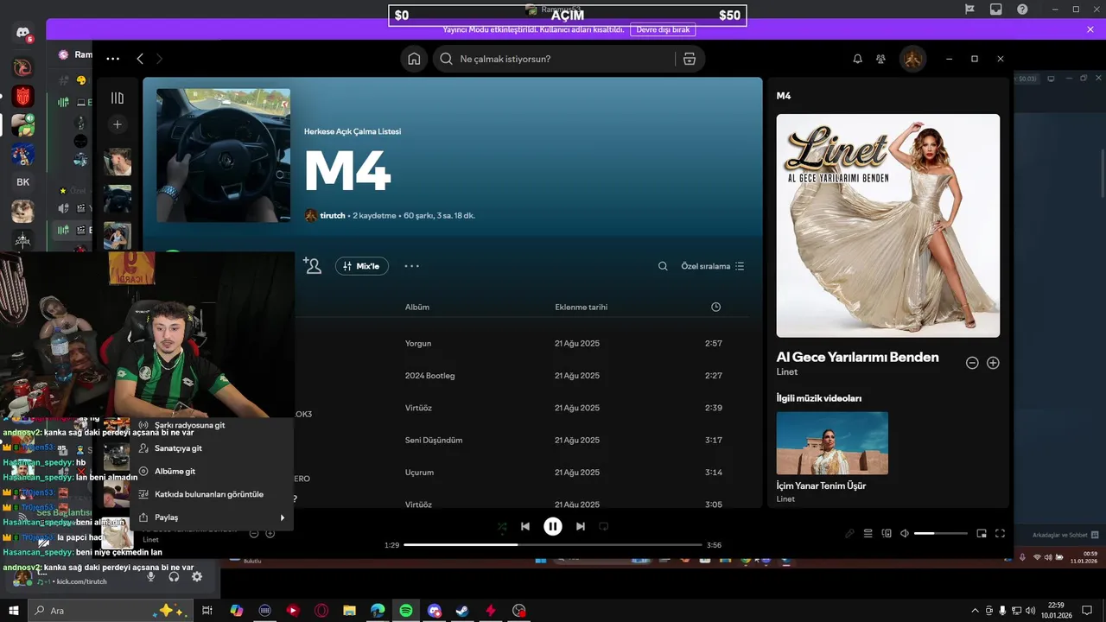Mute Discord microphone in user panel

(x=150, y=576)
